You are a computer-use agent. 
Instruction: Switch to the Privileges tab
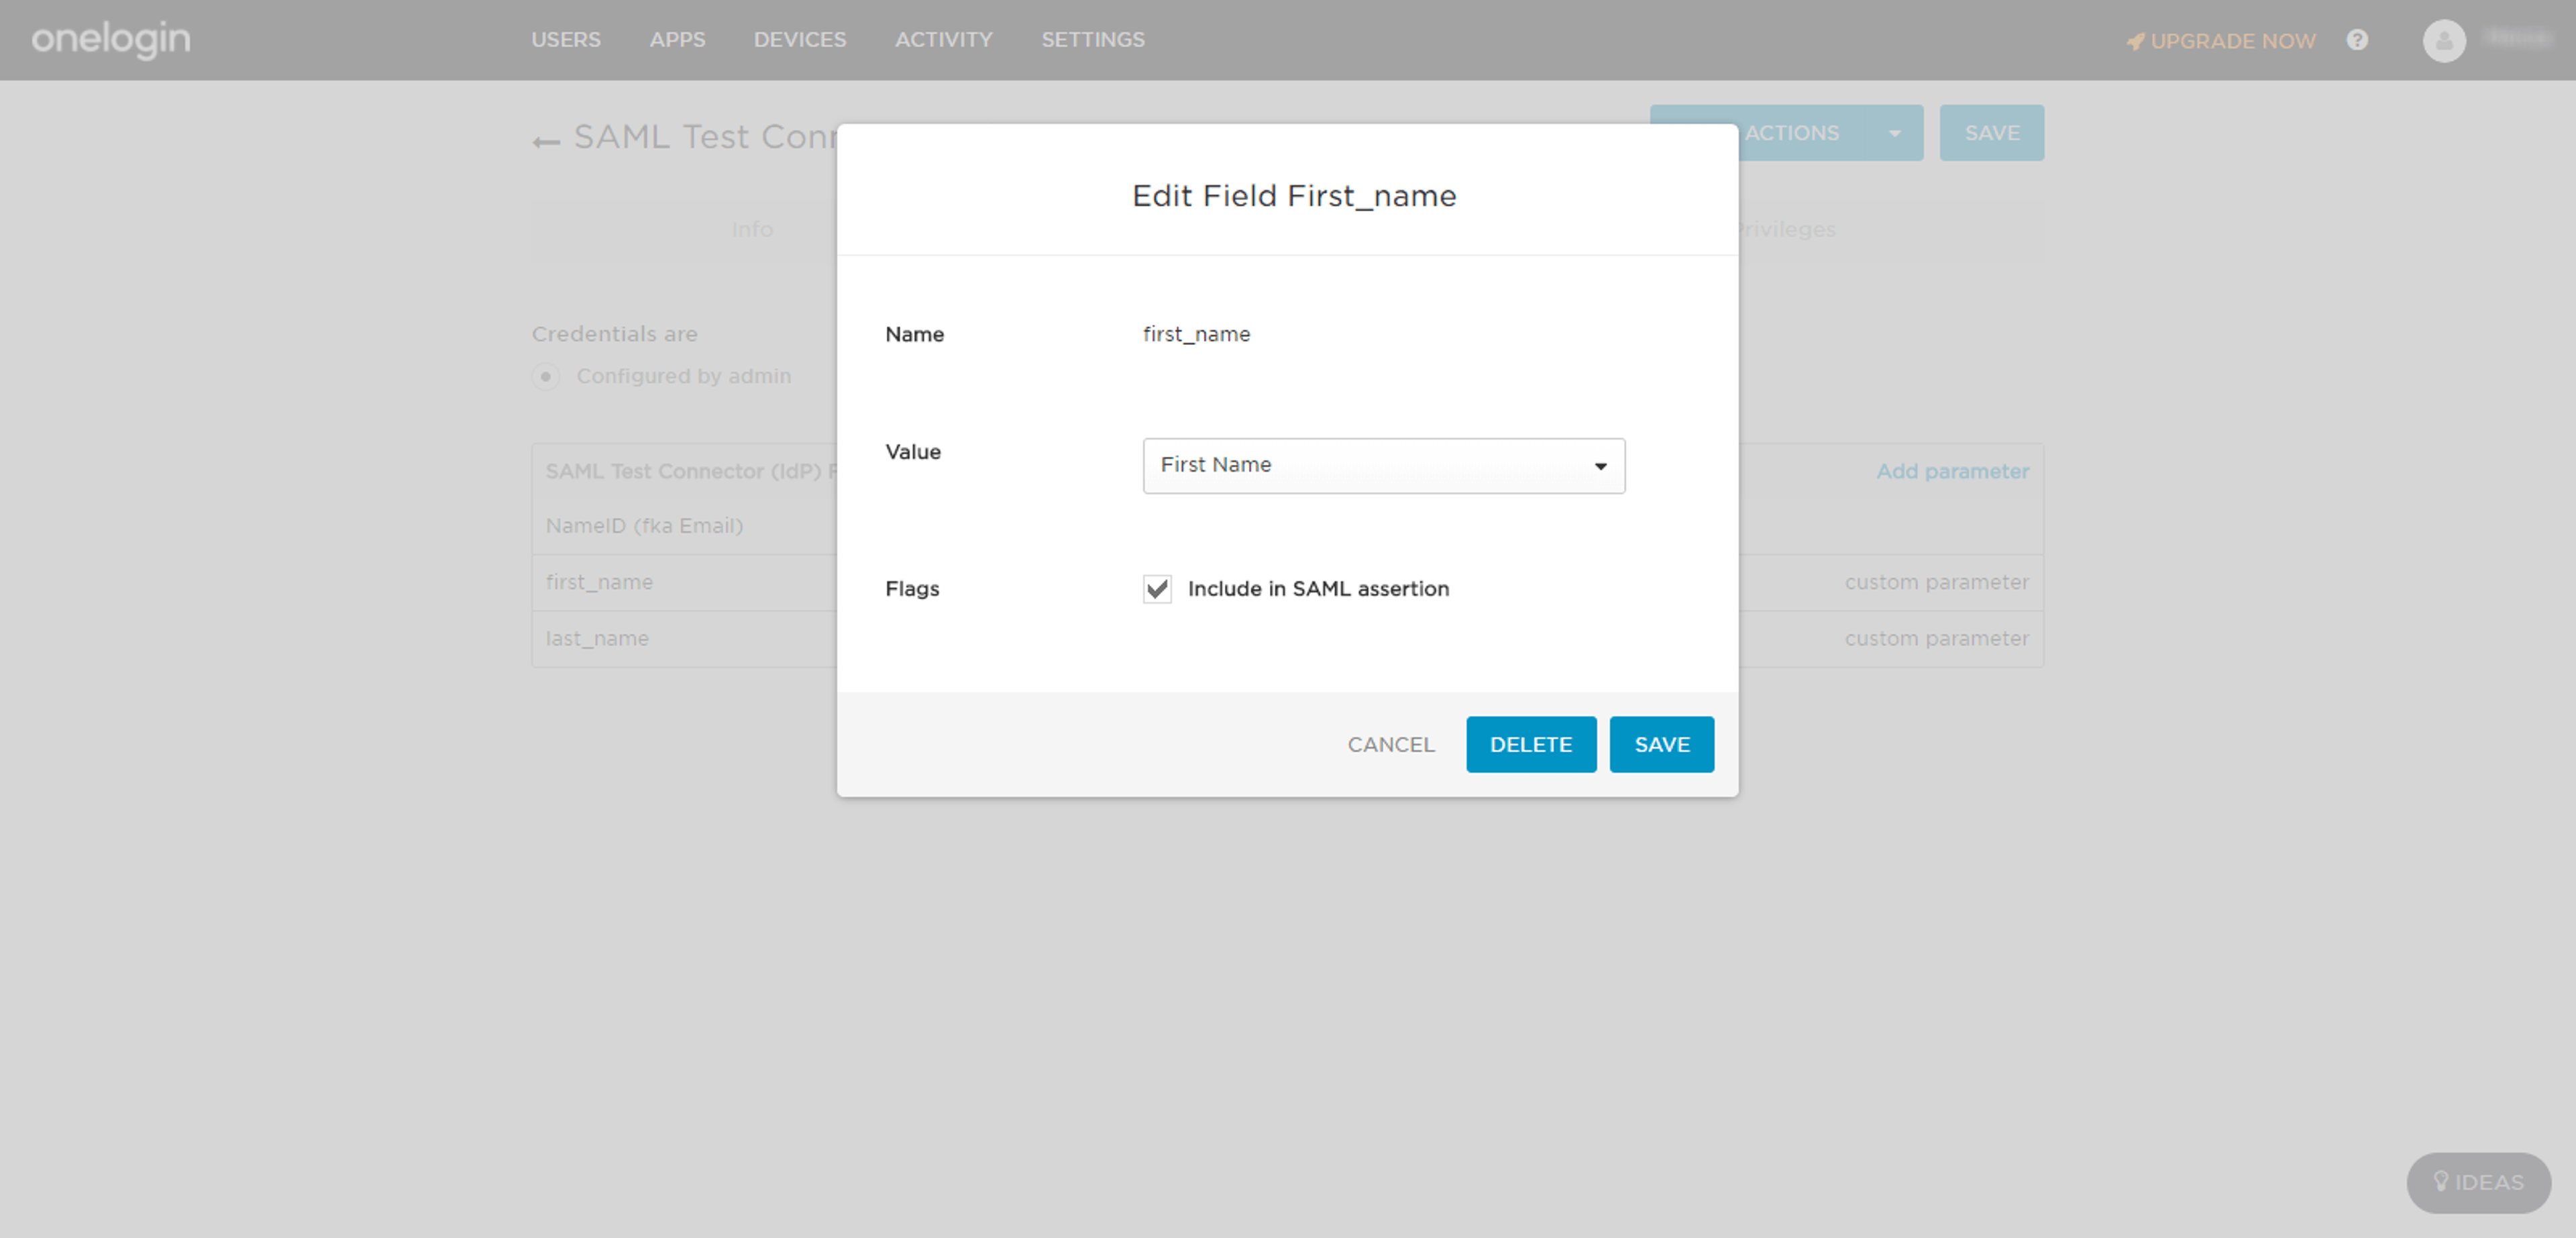coord(1786,229)
